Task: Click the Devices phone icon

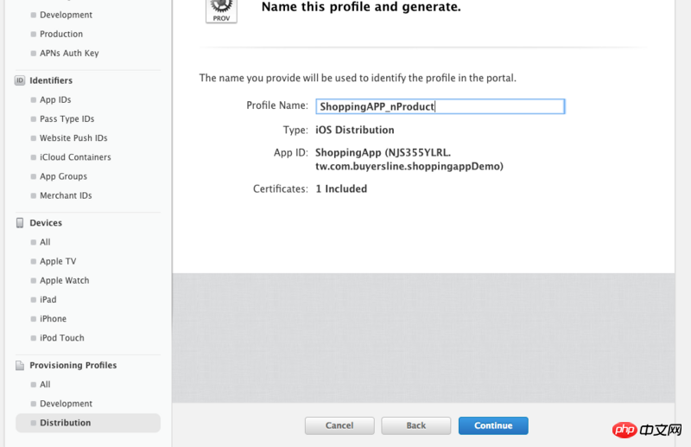Action: click(20, 223)
